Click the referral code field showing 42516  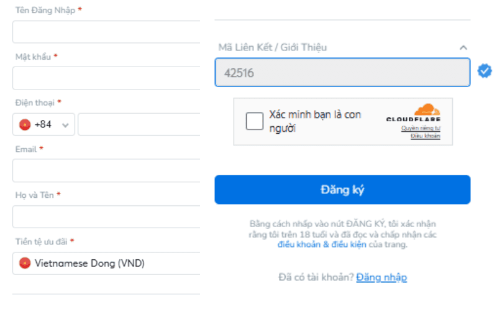pyautogui.click(x=342, y=72)
